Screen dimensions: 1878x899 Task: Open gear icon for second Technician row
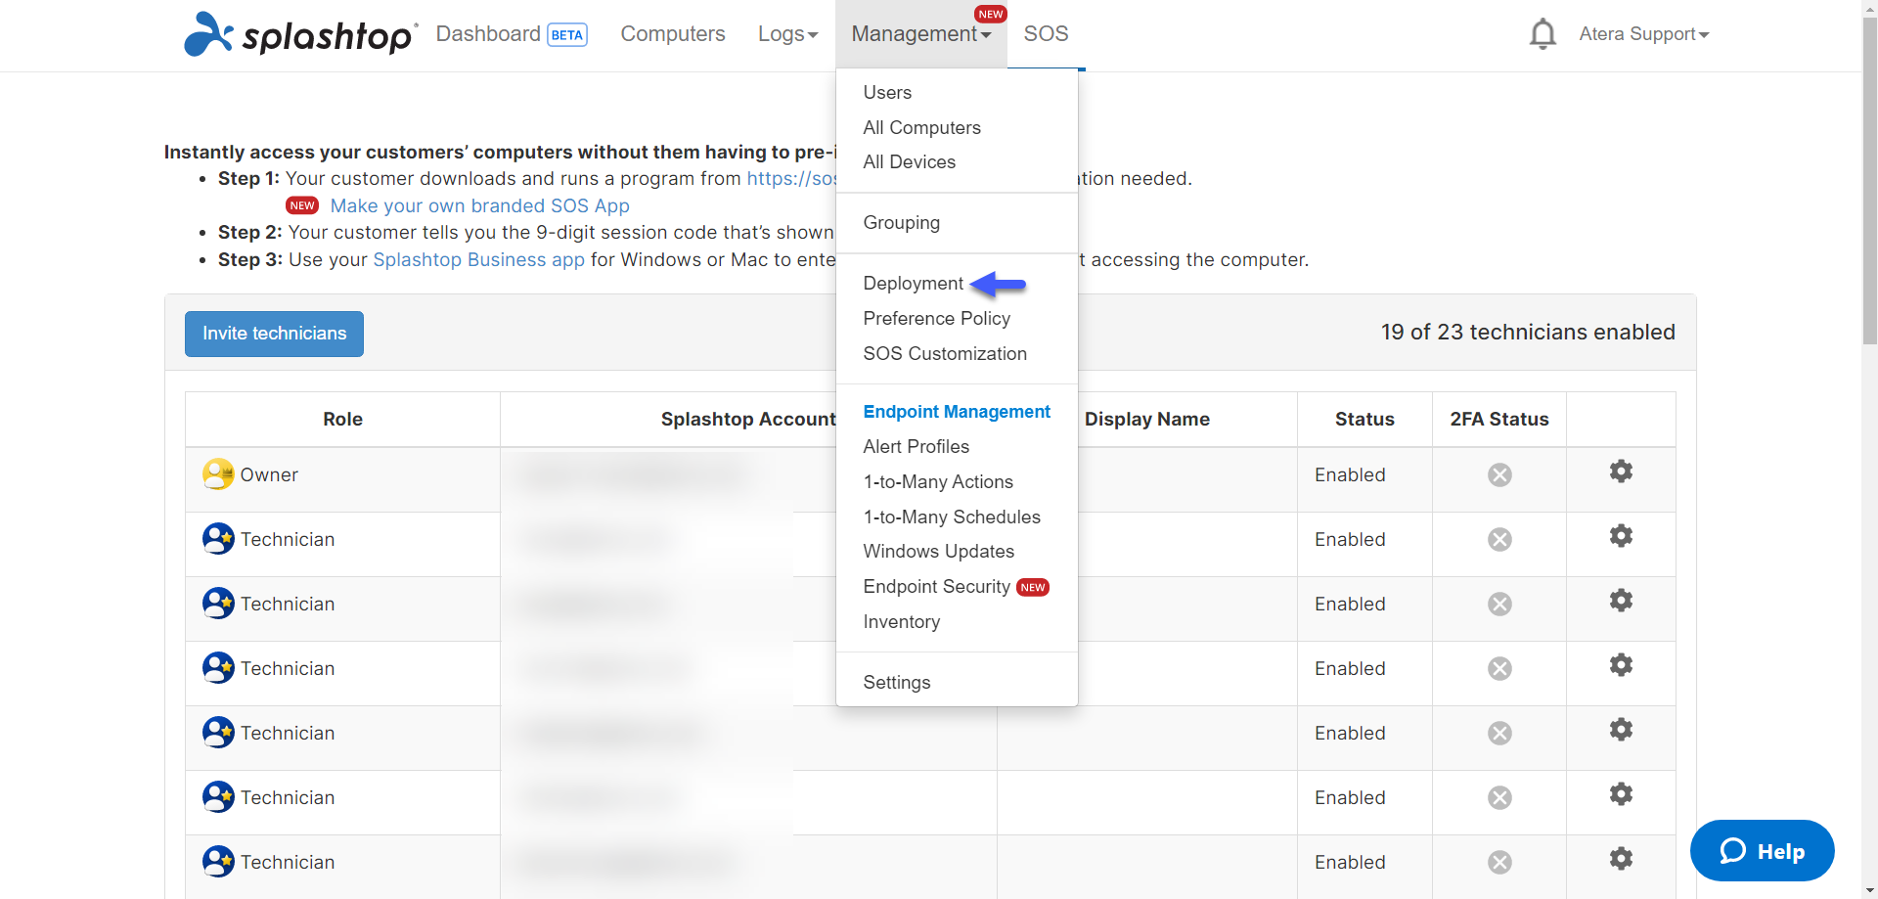tap(1621, 601)
